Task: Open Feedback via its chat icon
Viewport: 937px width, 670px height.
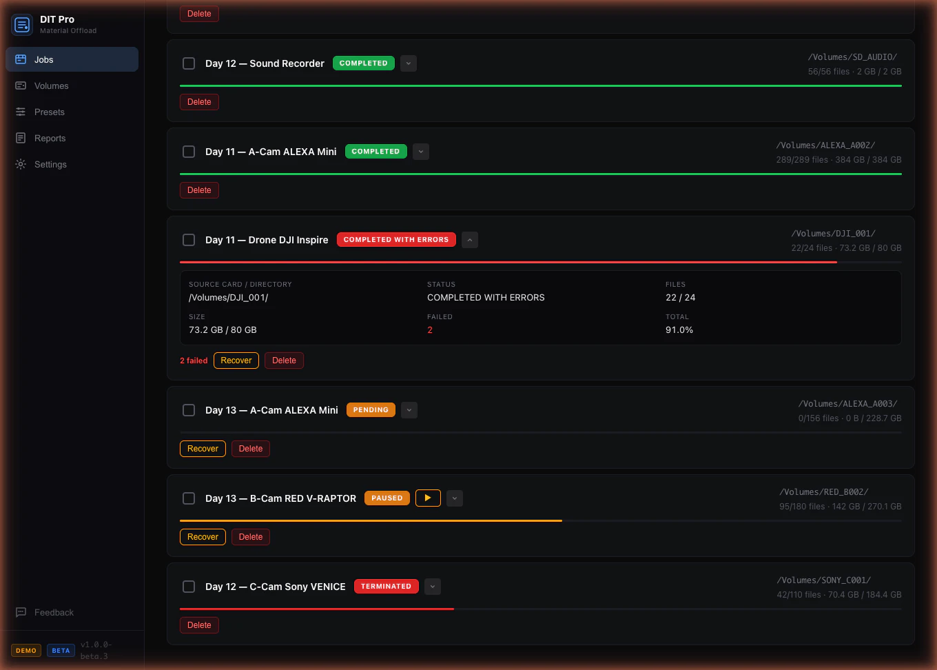Action: (x=21, y=612)
